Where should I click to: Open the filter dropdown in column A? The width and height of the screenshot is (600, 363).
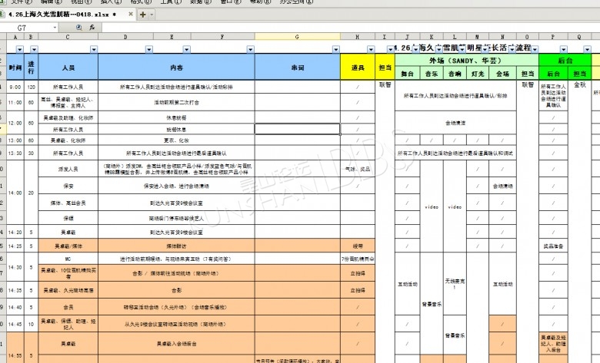click(x=19, y=49)
